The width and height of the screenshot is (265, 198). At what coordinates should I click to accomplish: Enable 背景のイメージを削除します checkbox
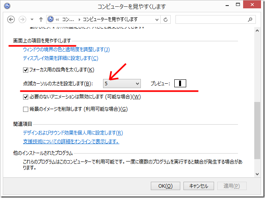pyautogui.click(x=26, y=109)
